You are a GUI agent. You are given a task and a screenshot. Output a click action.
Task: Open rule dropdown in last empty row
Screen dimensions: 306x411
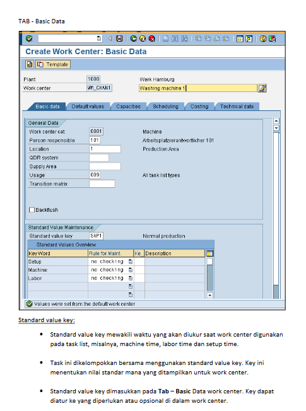(x=131, y=294)
